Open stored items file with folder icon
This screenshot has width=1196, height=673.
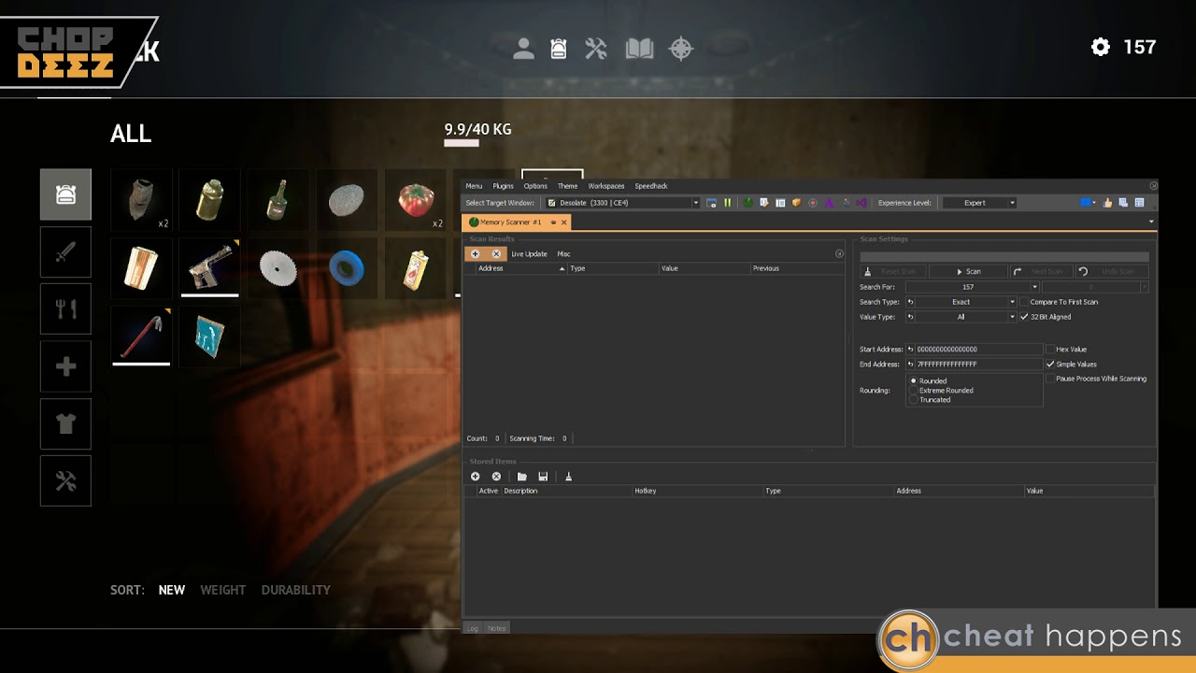pyautogui.click(x=522, y=477)
